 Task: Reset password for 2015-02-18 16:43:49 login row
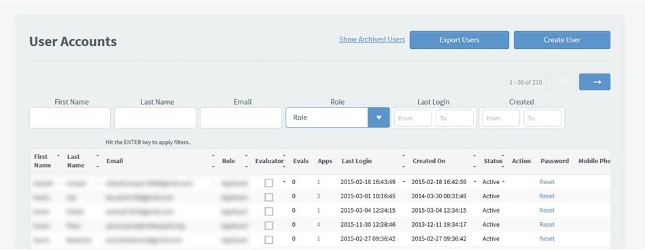pyautogui.click(x=546, y=182)
